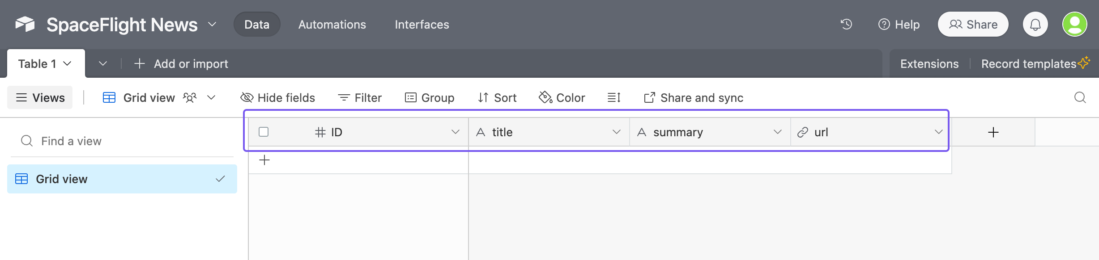
Task: Expand the url field dropdown arrow
Action: pyautogui.click(x=939, y=132)
